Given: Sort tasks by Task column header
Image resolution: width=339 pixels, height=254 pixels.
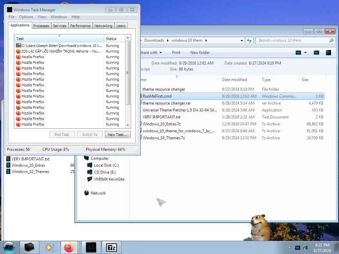Looking at the screenshot, I should tap(59, 39).
